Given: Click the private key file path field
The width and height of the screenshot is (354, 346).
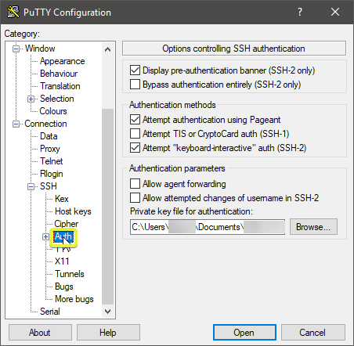Looking at the screenshot, I should click(208, 227).
